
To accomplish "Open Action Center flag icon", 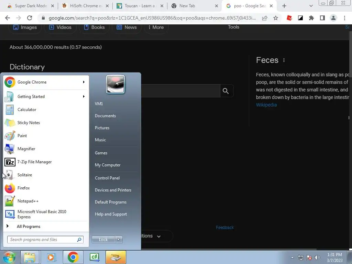I will coord(309,257).
